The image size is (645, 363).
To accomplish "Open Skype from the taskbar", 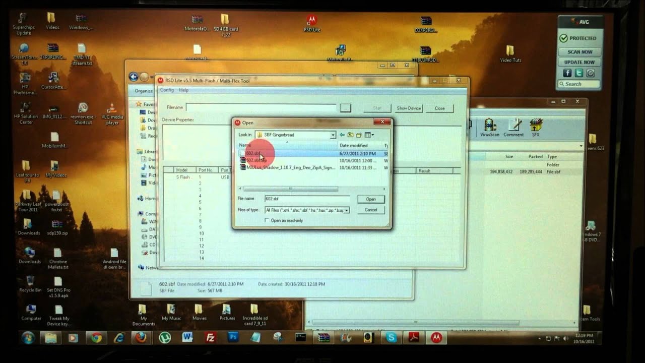I will click(x=392, y=337).
